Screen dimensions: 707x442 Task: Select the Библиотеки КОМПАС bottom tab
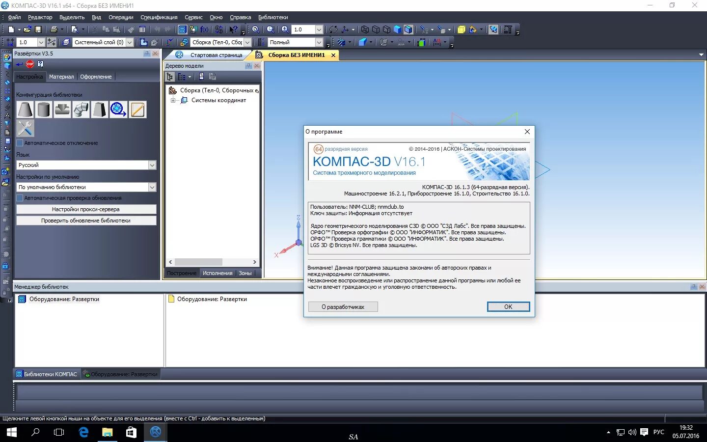[46, 374]
